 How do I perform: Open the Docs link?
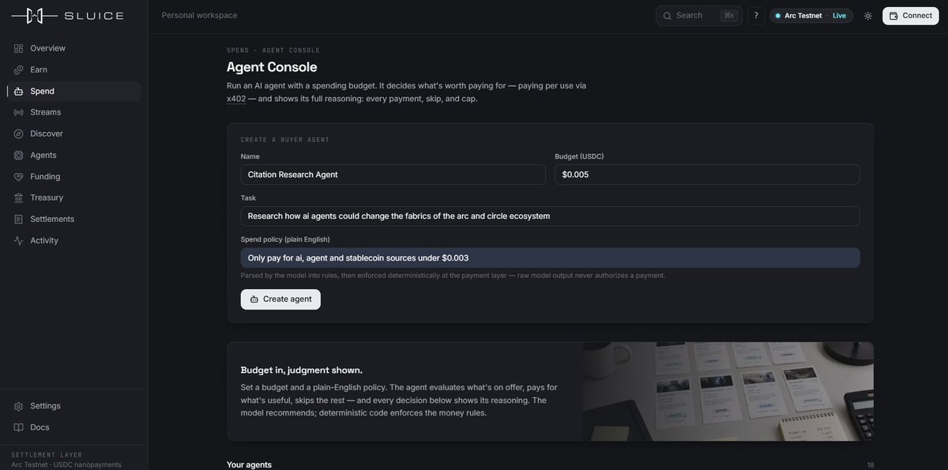(x=74, y=427)
